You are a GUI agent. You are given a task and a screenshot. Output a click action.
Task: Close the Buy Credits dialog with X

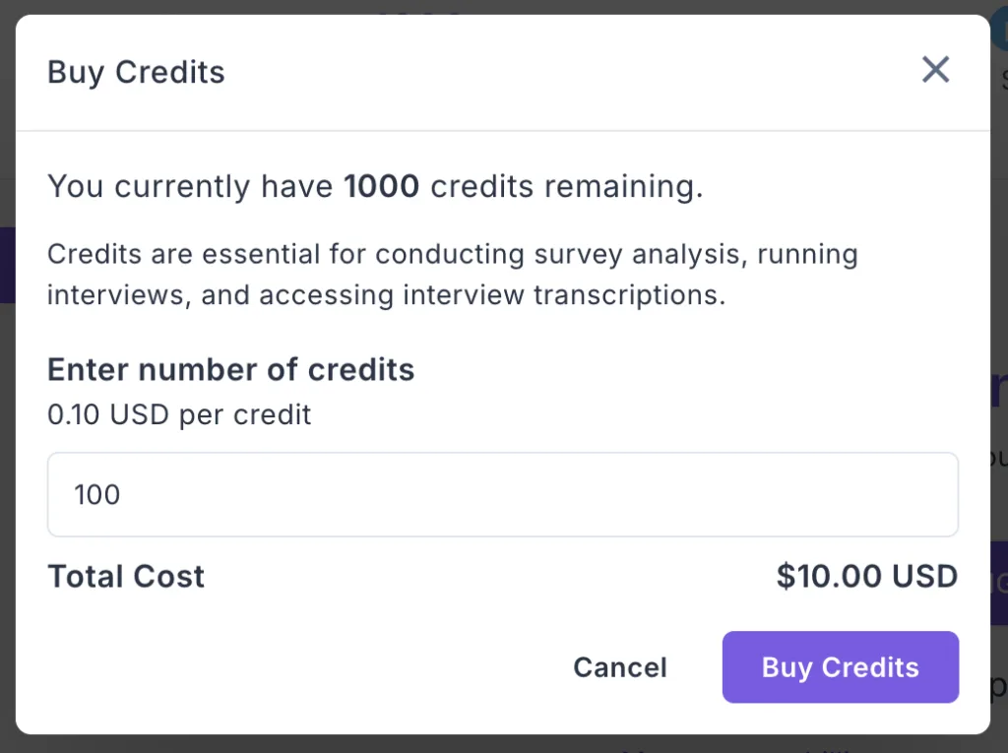click(x=934, y=70)
